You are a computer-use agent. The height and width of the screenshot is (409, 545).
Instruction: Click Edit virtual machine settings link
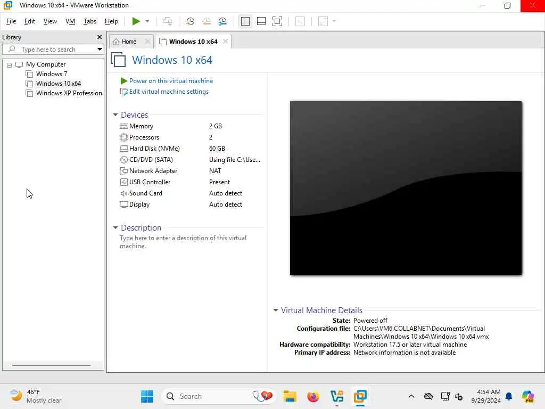169,92
